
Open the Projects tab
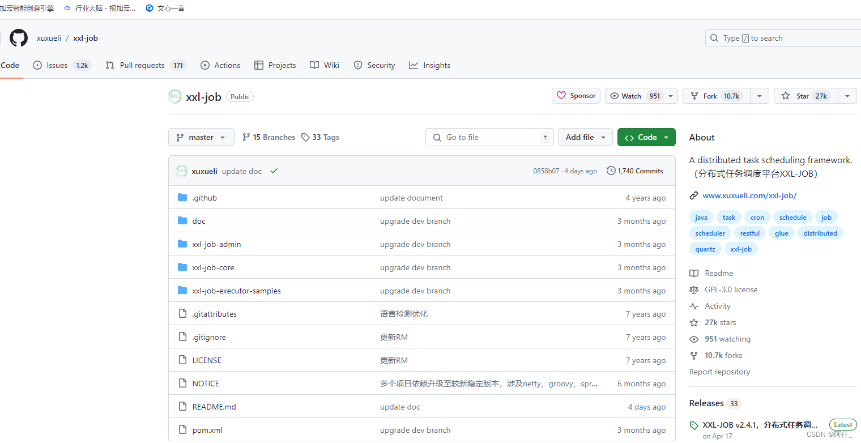[x=275, y=65]
